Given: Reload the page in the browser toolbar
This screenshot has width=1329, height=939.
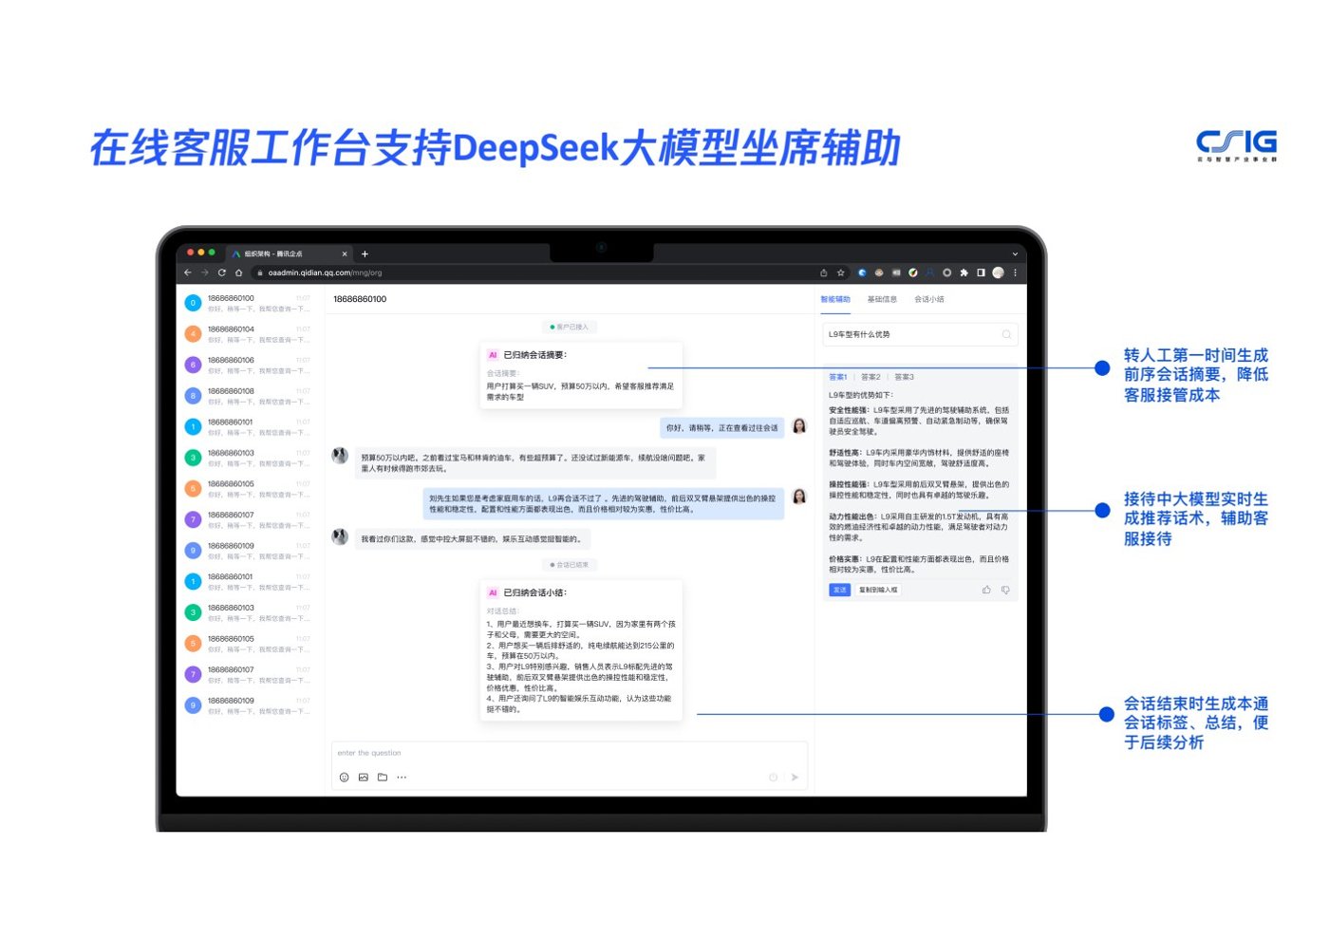Looking at the screenshot, I should tap(222, 272).
